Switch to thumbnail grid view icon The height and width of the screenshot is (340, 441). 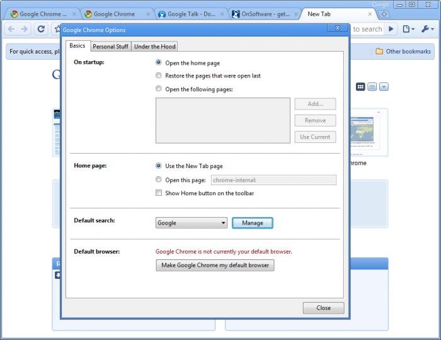(x=360, y=86)
